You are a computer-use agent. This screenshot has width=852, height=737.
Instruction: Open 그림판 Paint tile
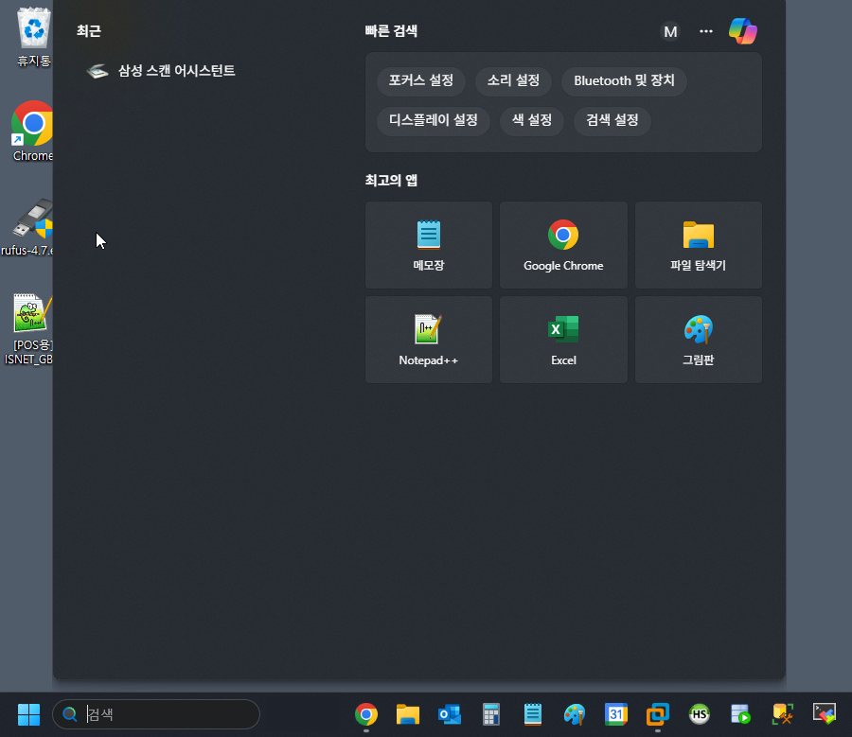pyautogui.click(x=699, y=340)
